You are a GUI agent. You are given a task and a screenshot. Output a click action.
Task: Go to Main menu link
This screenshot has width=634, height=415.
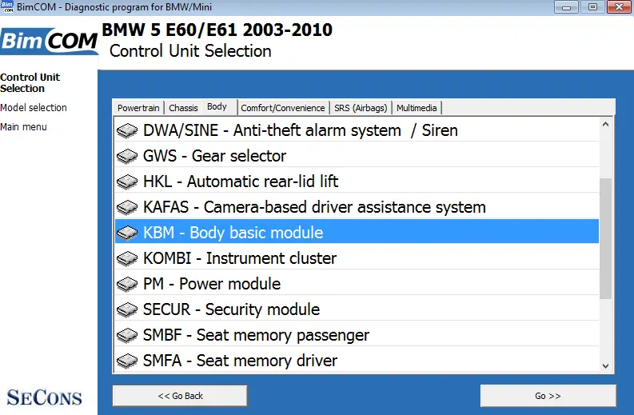coord(23,127)
